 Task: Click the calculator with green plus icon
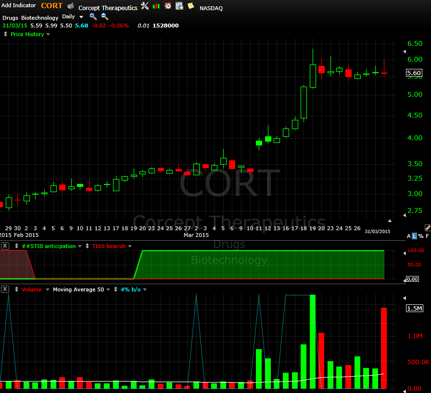(179, 6)
